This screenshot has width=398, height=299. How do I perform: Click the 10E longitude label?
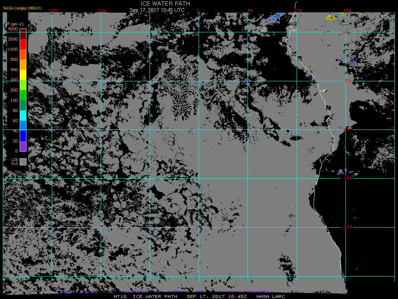(298, 11)
